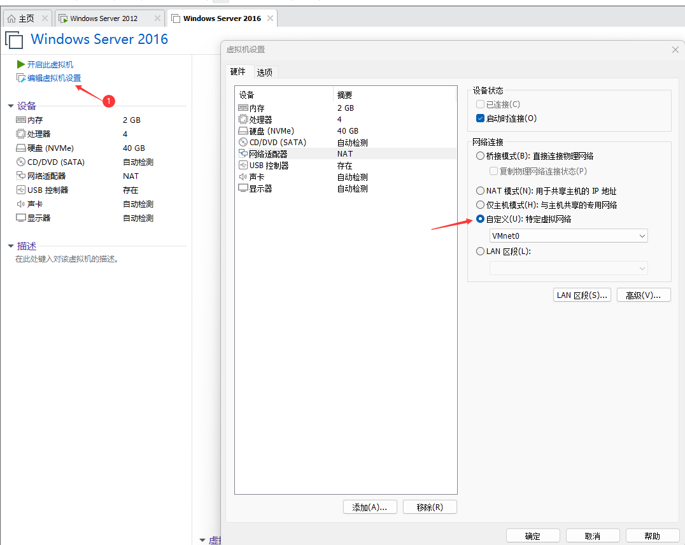Screen dimensions: 685x545
Task: Click USB controller icon in settings dialog list
Action: [x=243, y=165]
